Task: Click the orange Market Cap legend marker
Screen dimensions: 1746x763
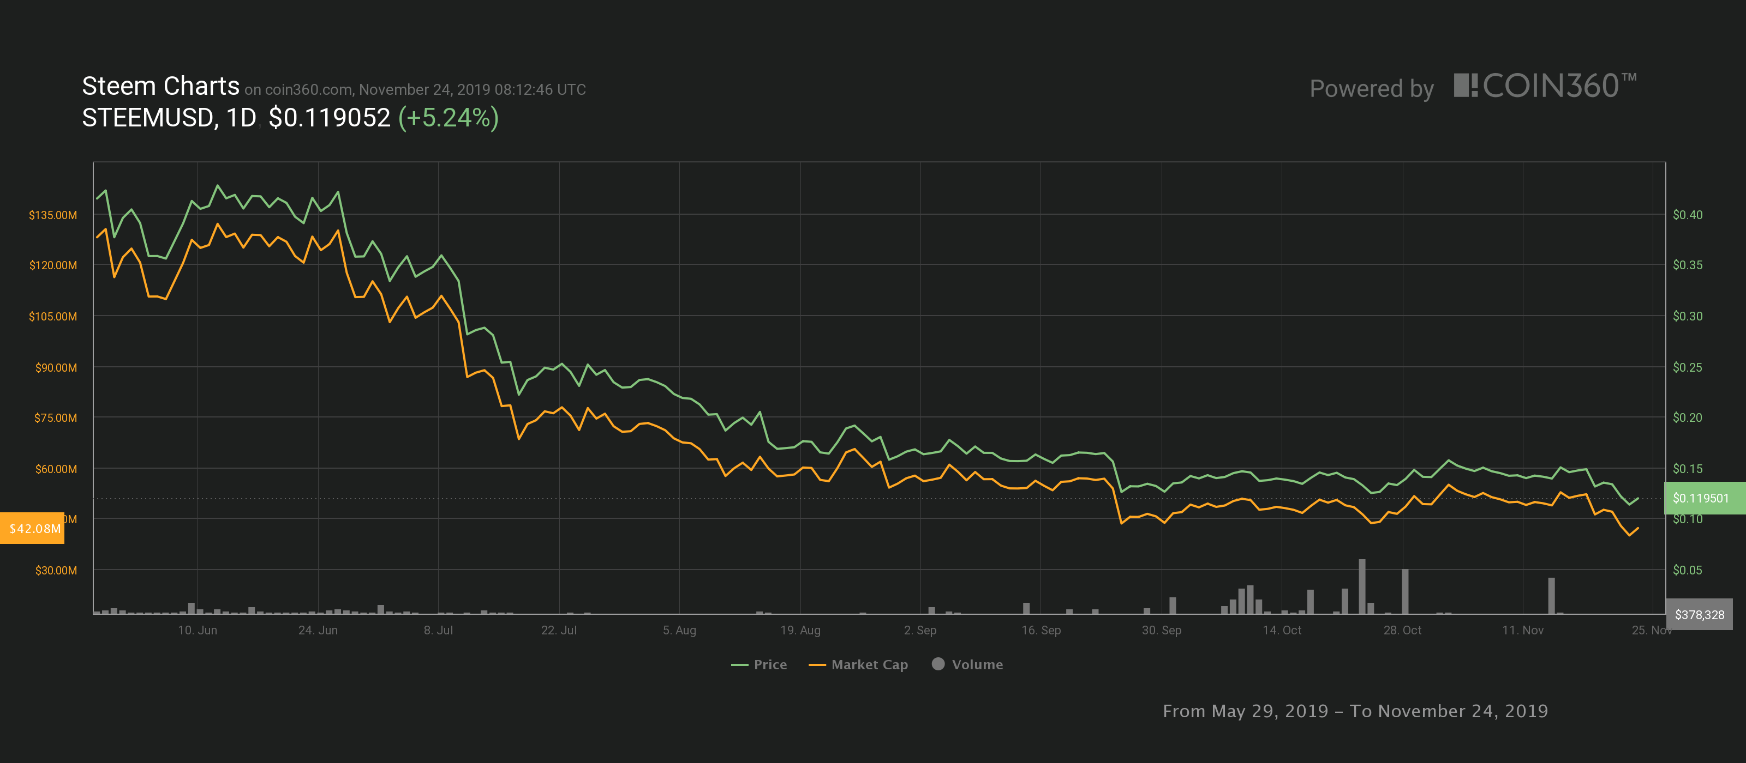Action: 817,665
